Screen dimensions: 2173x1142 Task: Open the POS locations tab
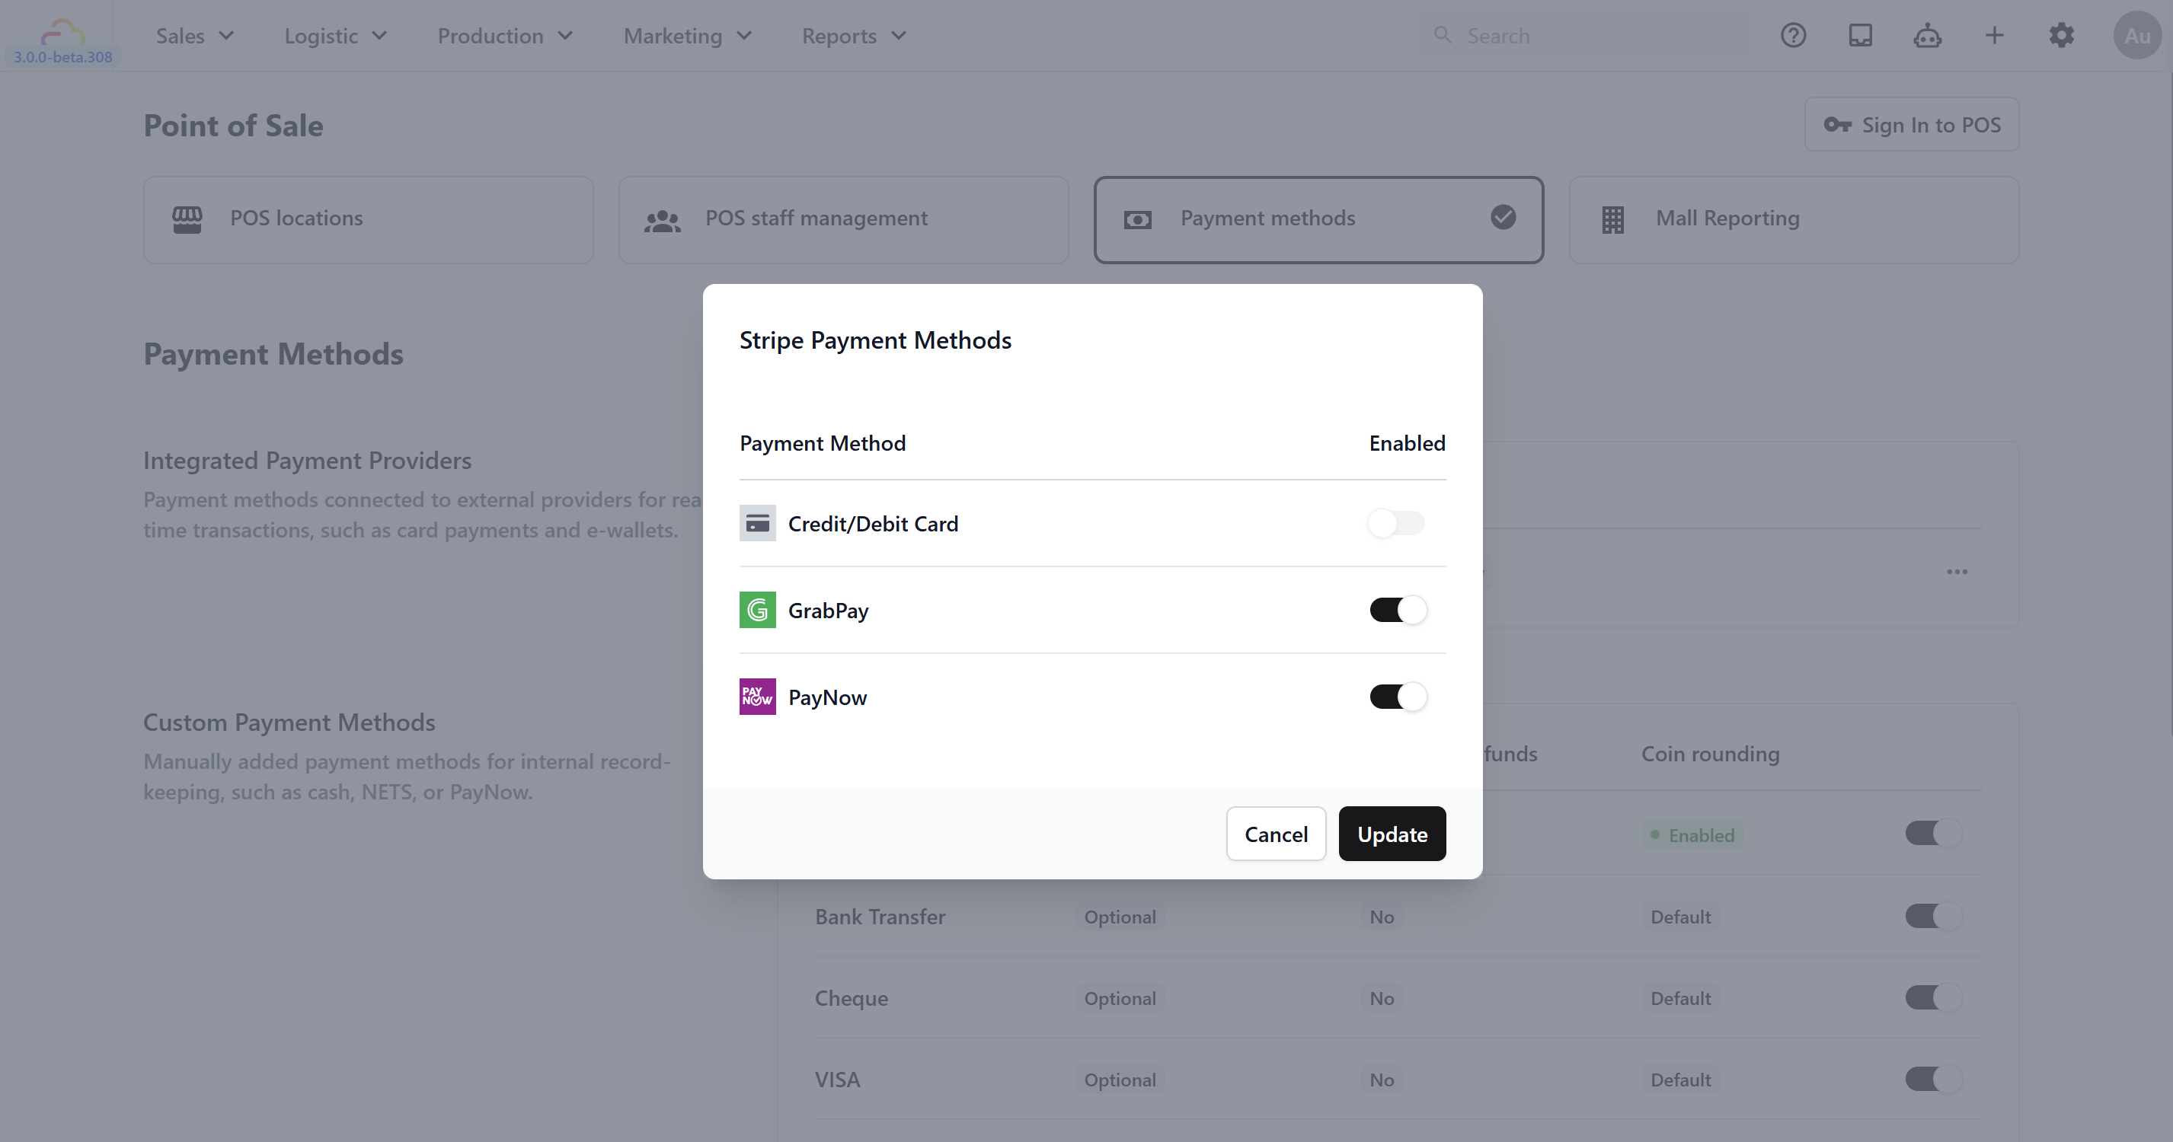point(369,219)
